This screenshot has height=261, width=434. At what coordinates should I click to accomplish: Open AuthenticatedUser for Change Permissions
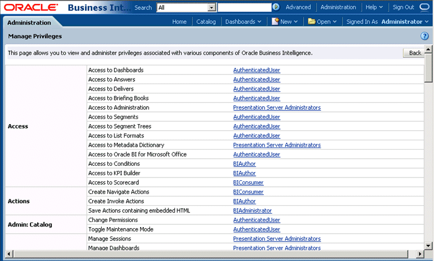[257, 220]
